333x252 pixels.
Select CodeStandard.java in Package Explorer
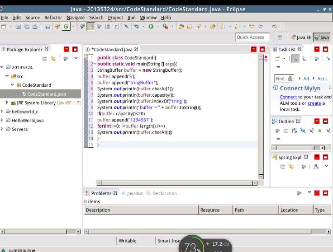[x=40, y=93]
